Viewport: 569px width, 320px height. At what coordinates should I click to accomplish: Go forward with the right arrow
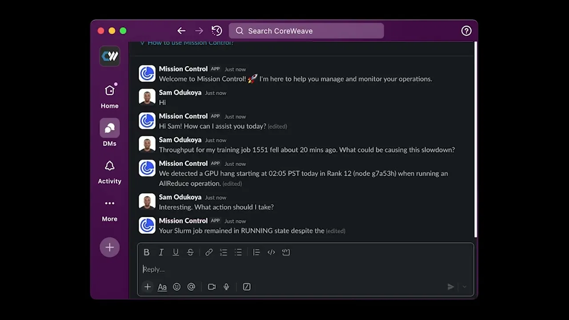point(199,31)
